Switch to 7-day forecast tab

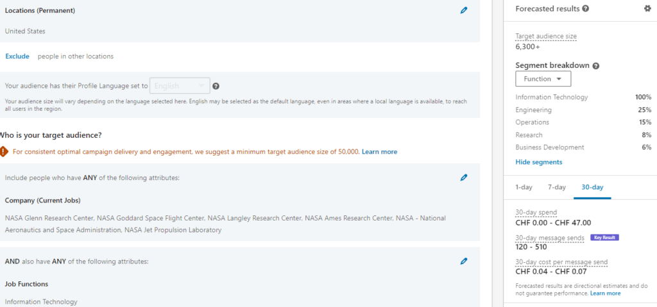[557, 187]
